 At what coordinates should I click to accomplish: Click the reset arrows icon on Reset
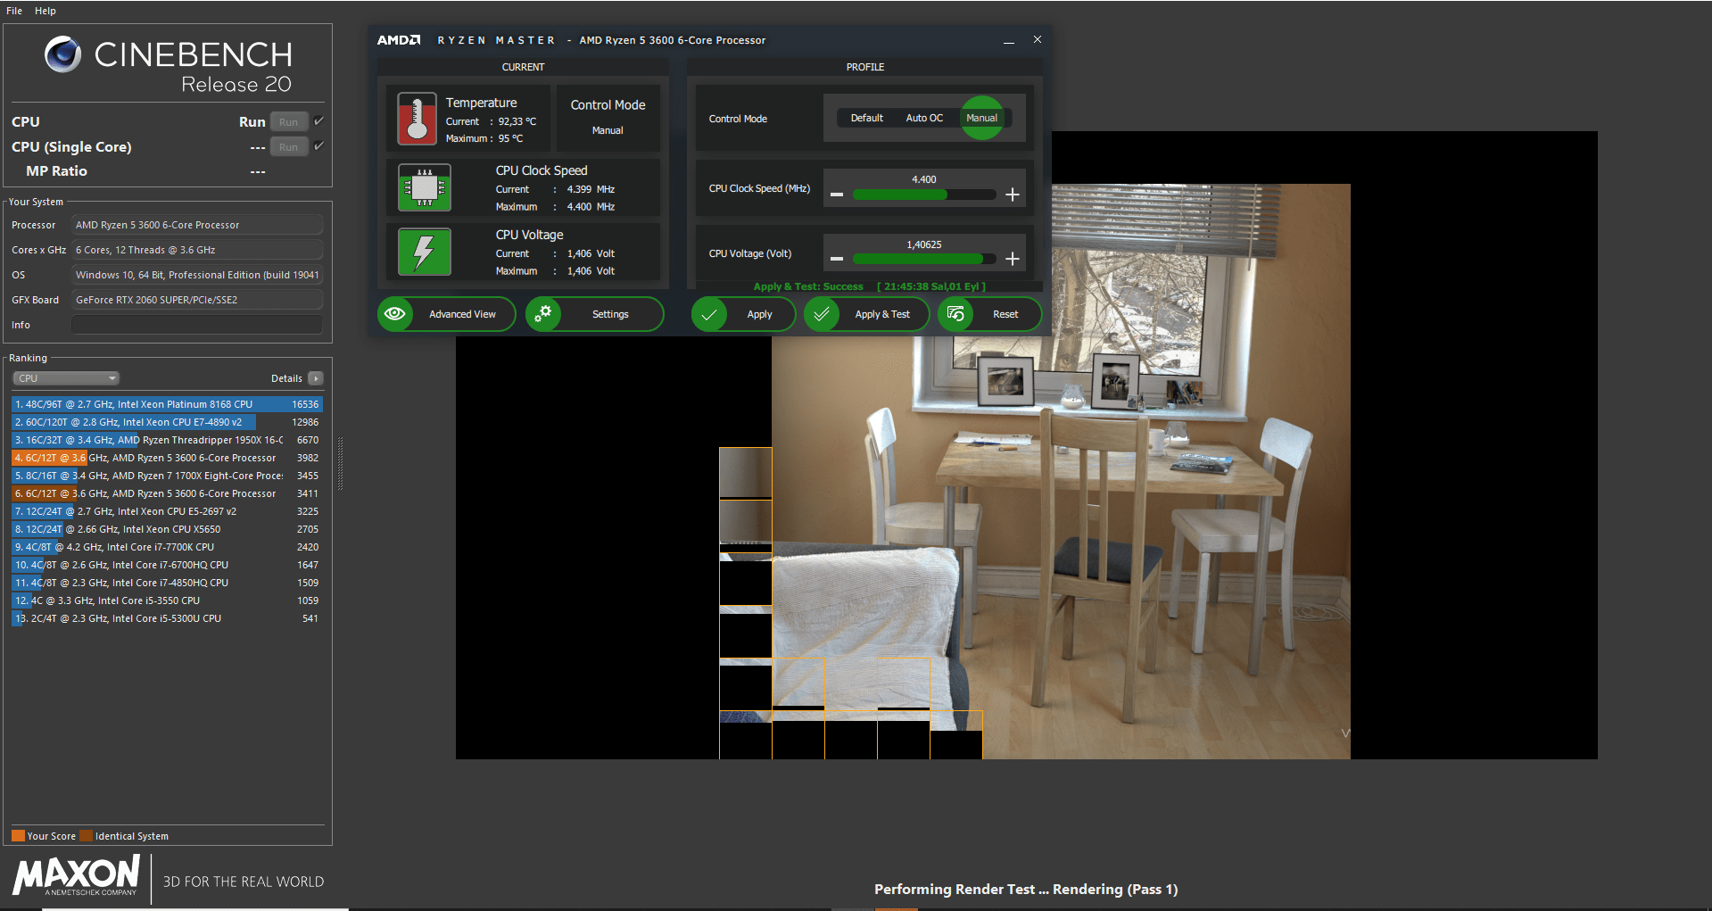click(955, 314)
